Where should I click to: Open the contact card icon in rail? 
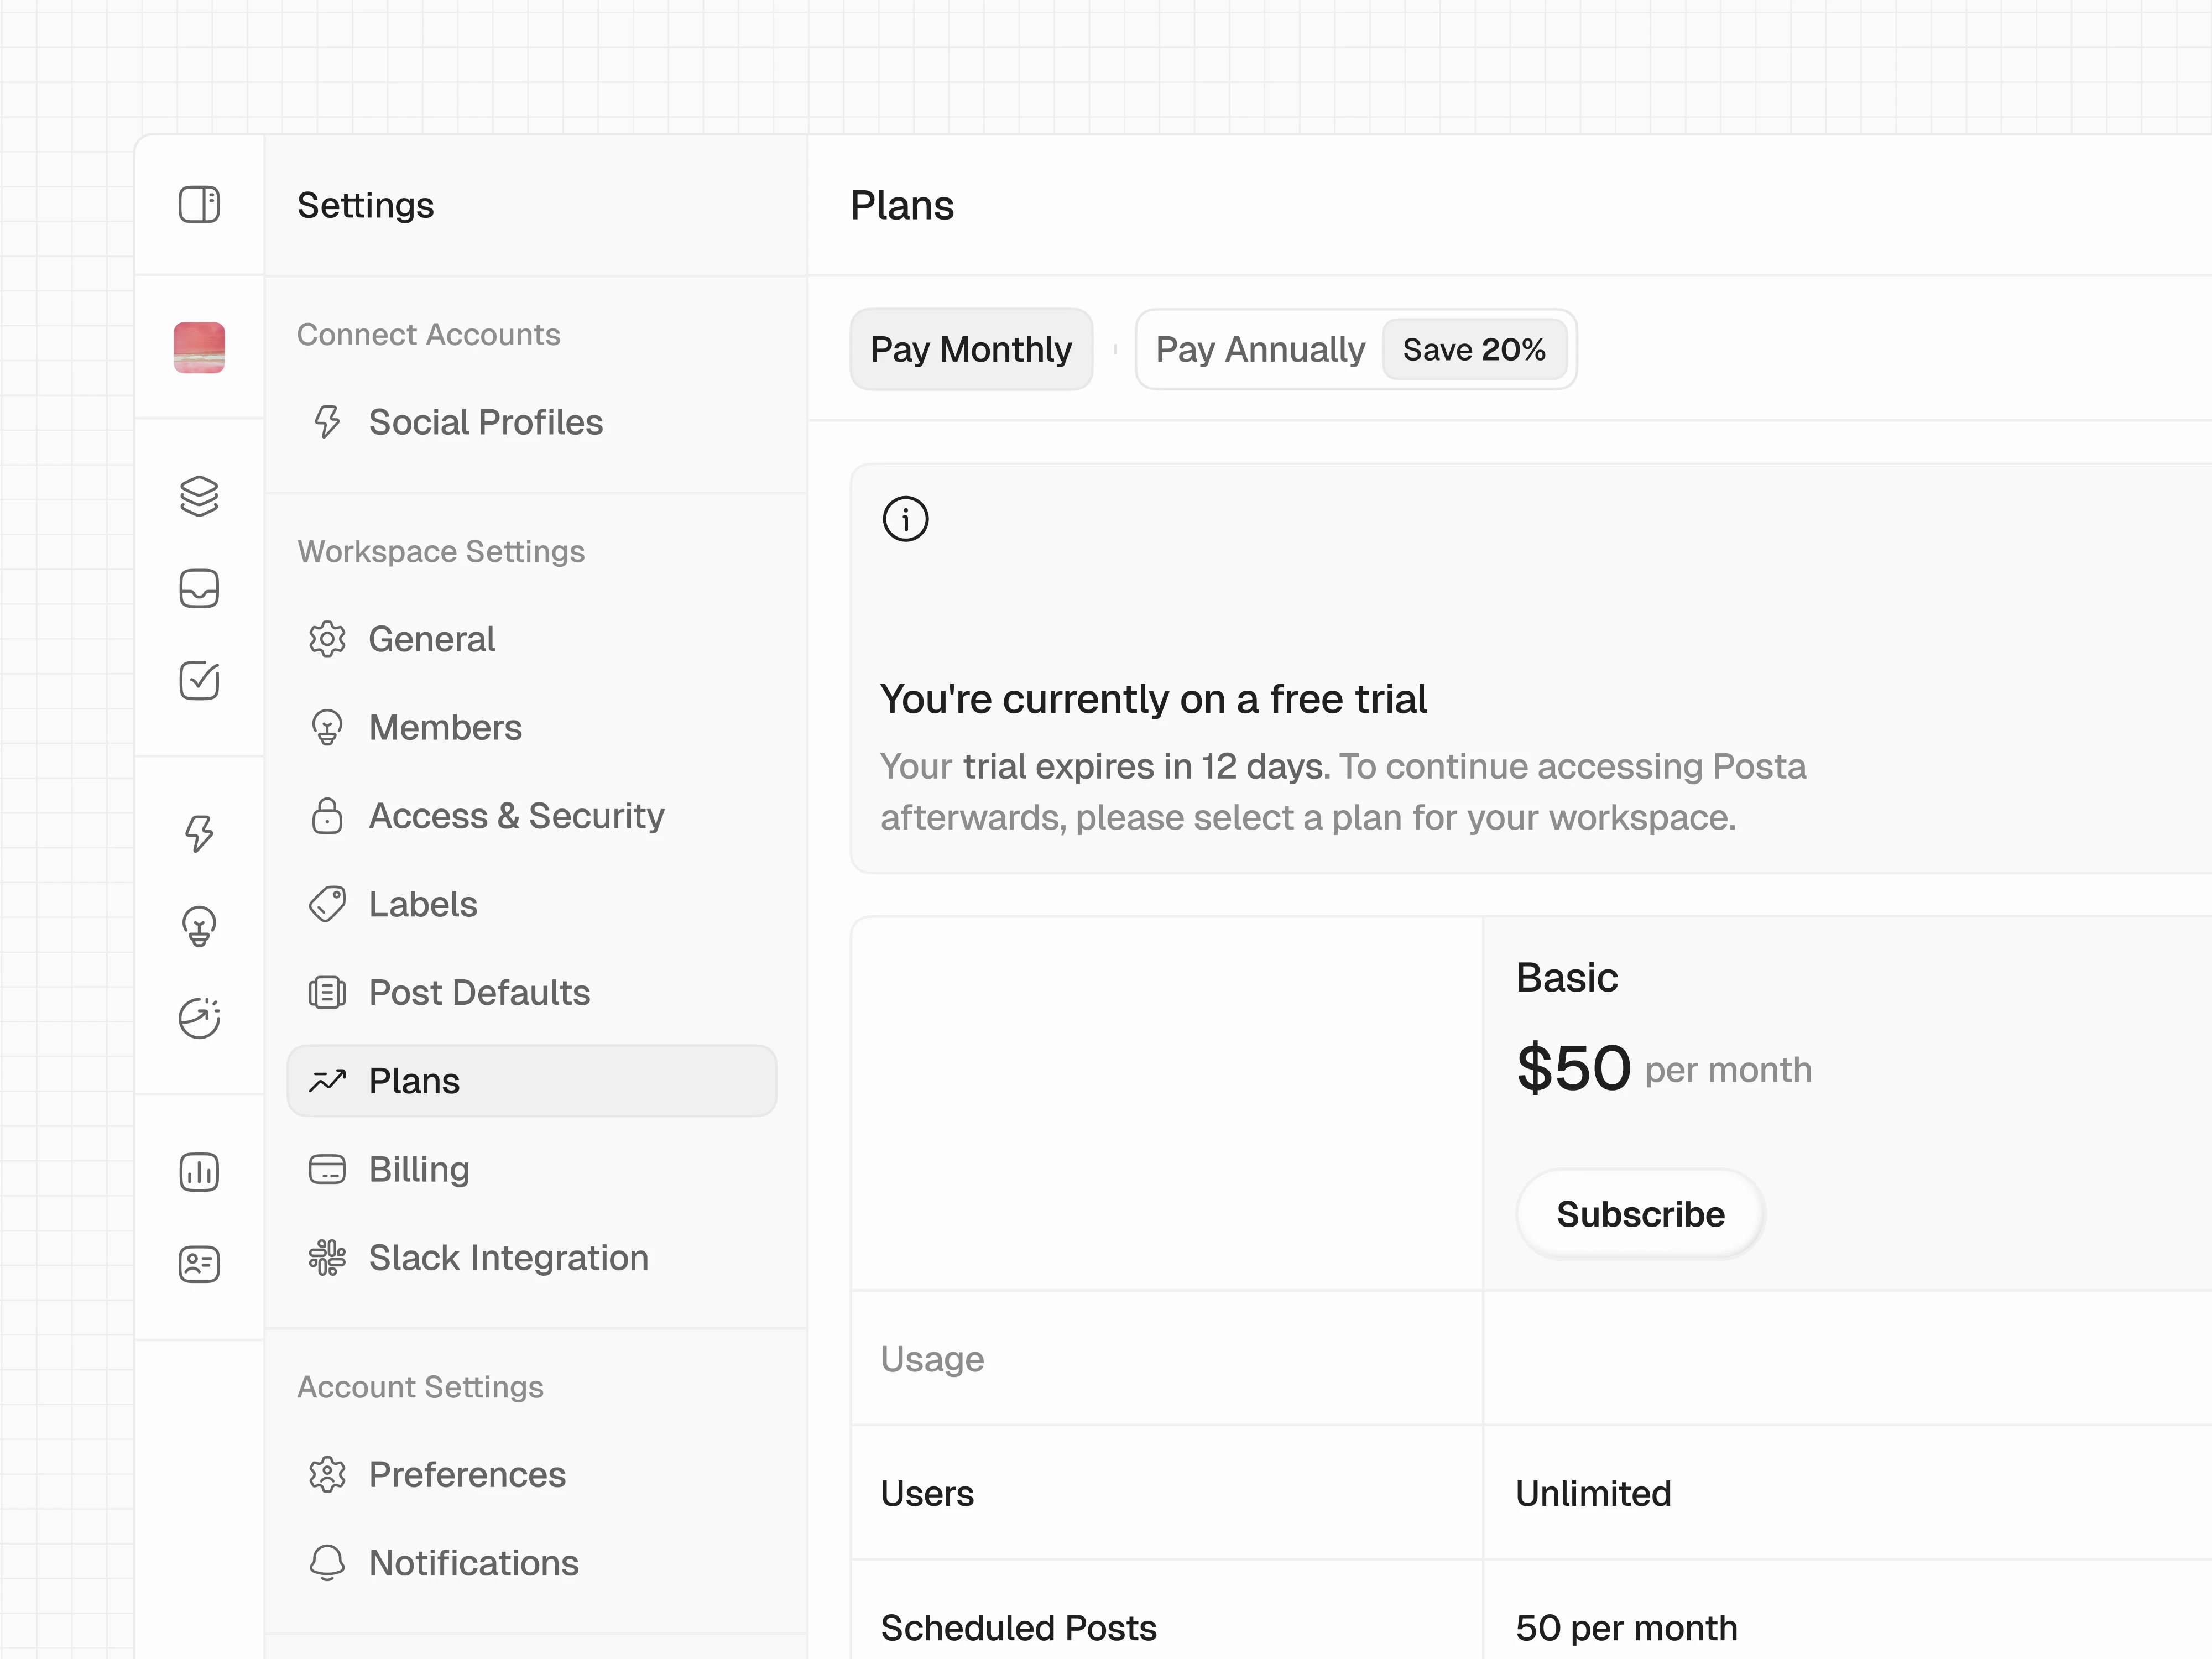click(x=199, y=1264)
